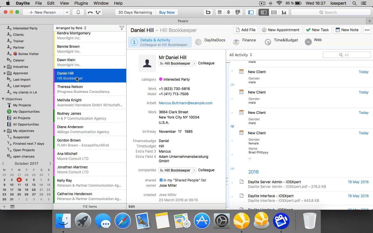Screen dimensions: 373x233
Task: Open the more options ellipsis button
Action: pos(367,30)
